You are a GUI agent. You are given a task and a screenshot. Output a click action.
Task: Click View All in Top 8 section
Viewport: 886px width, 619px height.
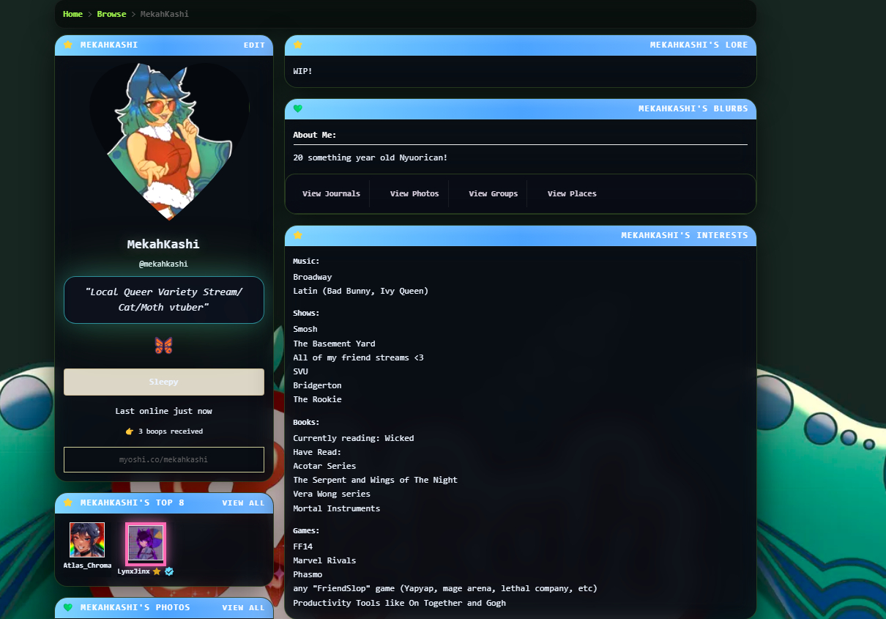pos(243,503)
